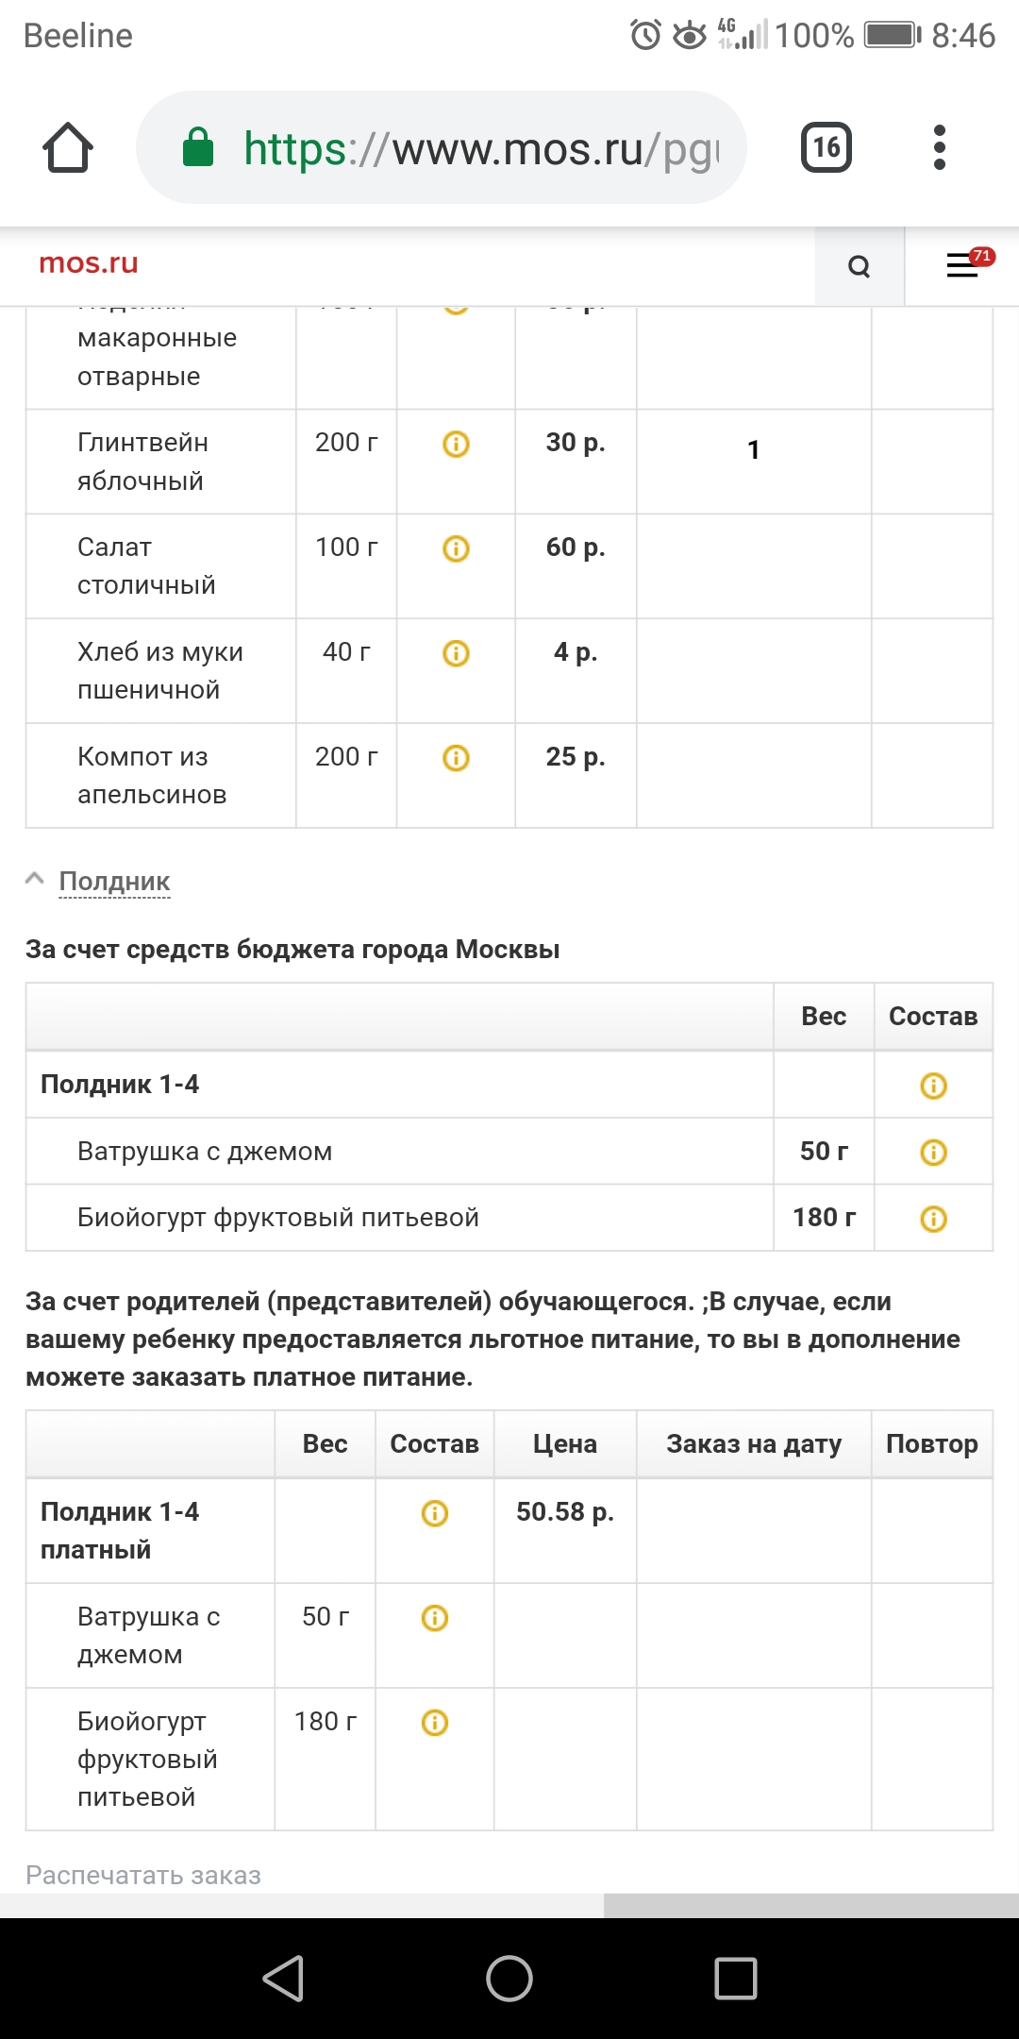
Task: View composition of budget Биойогурт фруктовый питьевой
Action: (933, 1219)
